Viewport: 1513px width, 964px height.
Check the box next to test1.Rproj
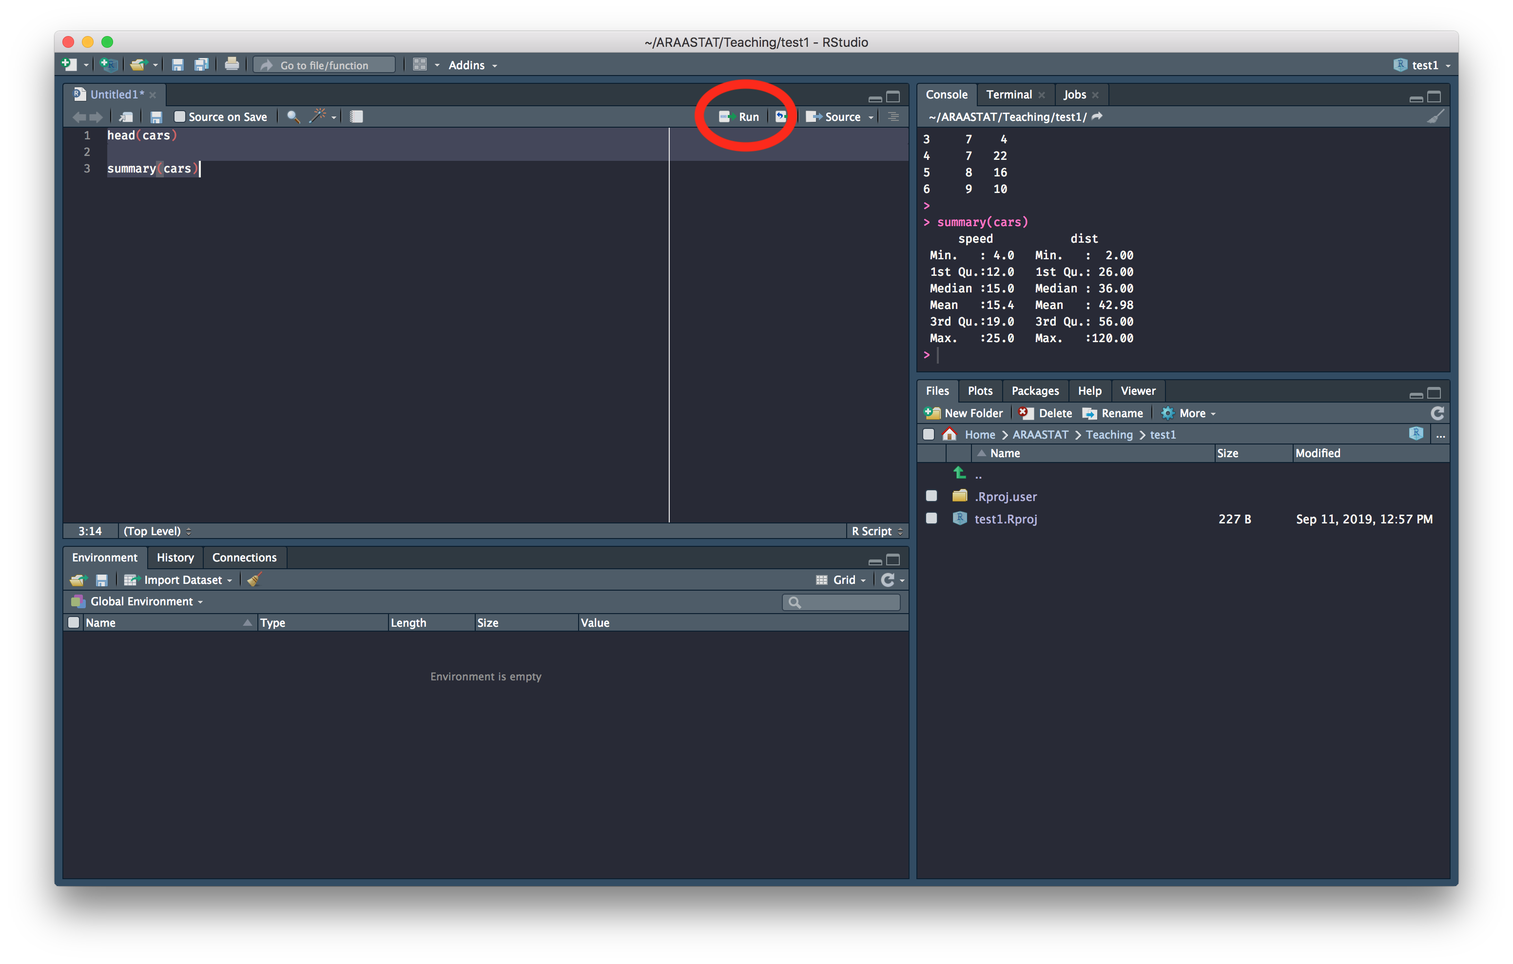931,519
